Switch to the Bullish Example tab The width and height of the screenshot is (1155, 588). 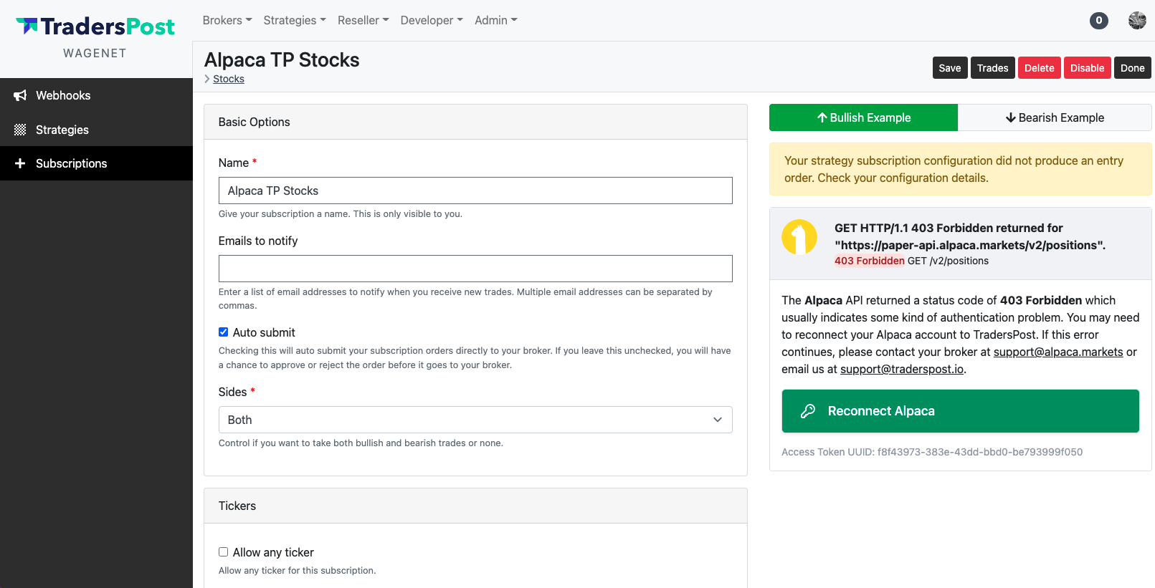863,117
